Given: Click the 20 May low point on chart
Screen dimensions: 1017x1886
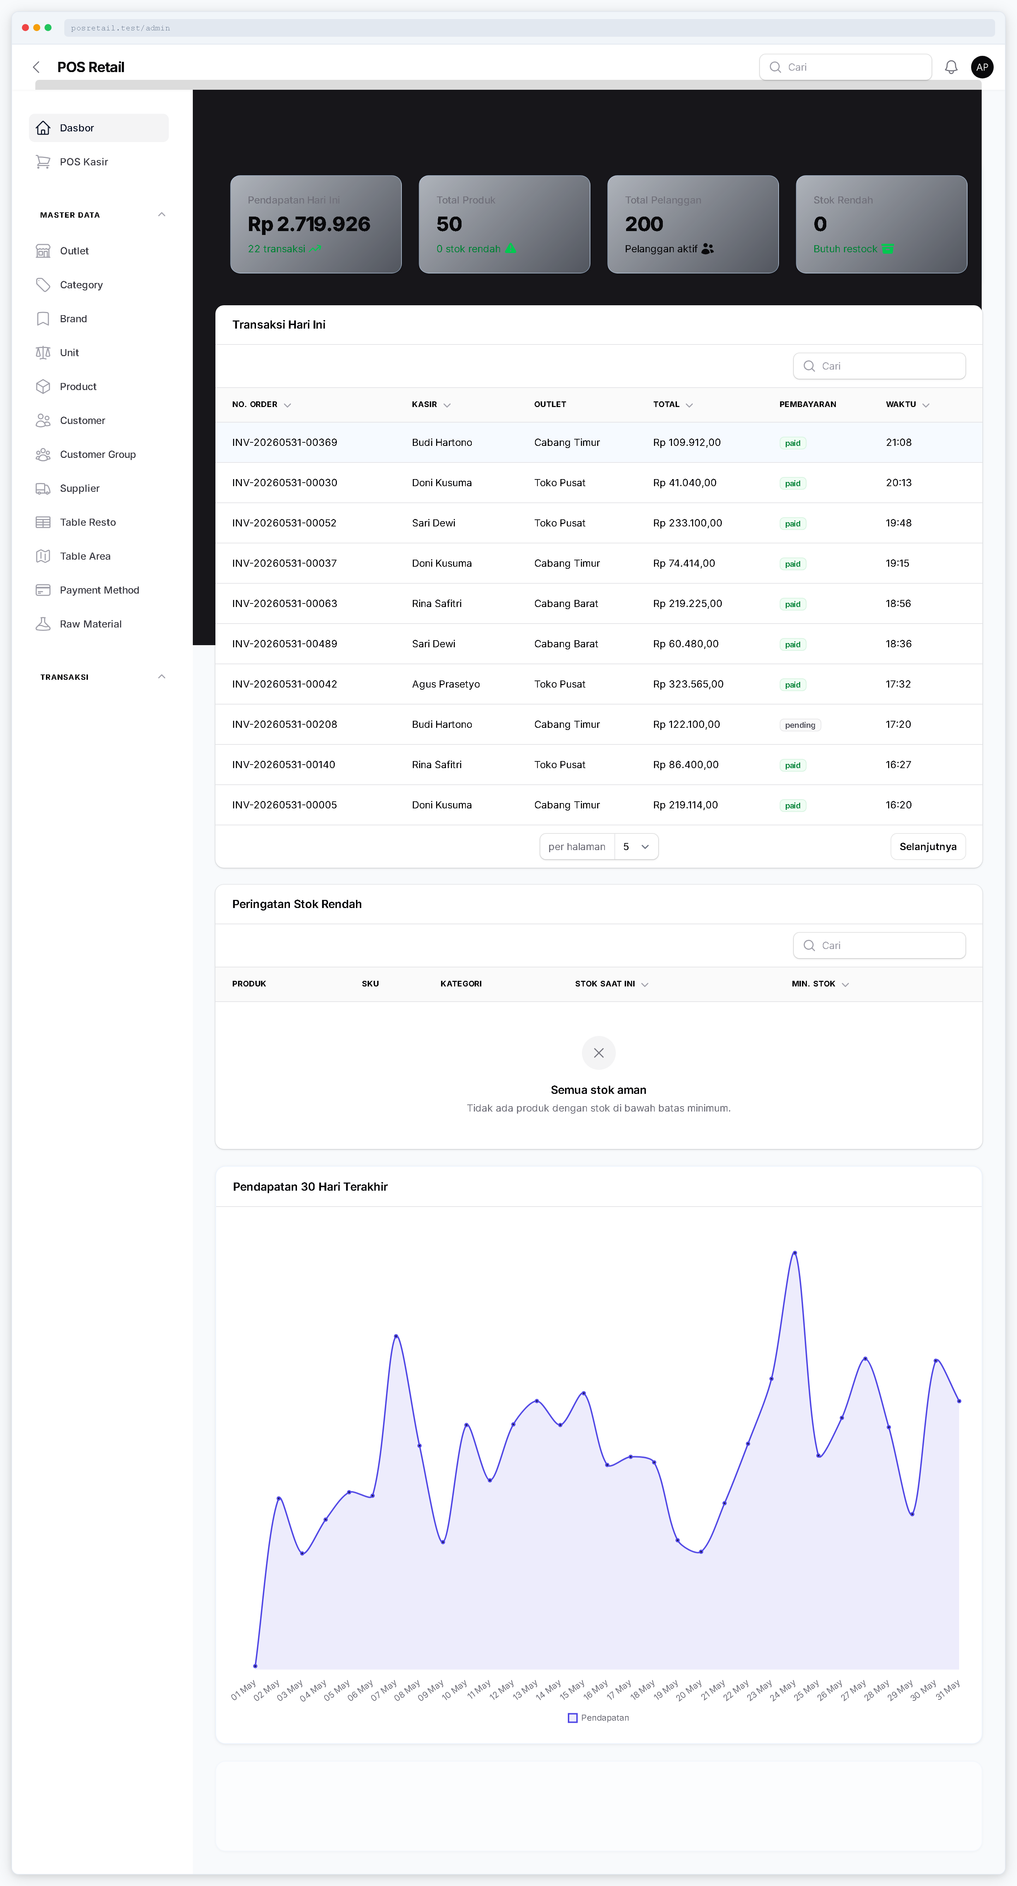Looking at the screenshot, I should 701,1551.
